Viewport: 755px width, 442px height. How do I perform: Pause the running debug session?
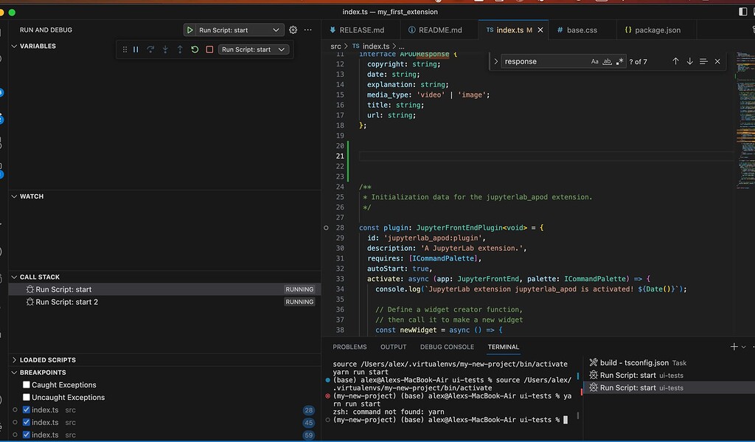pos(136,49)
